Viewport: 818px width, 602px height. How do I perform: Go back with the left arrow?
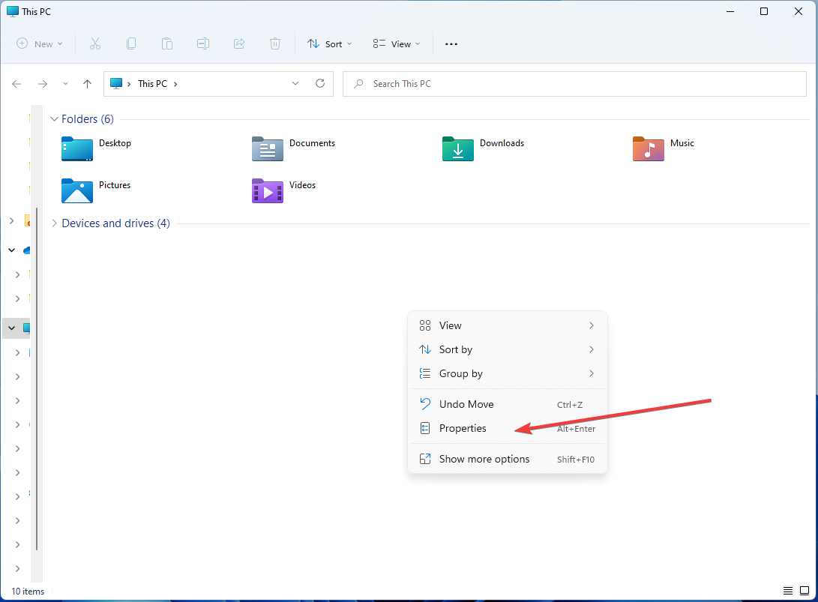click(x=16, y=84)
